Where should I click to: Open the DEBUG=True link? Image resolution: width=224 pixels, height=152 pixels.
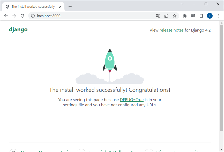pyautogui.click(x=132, y=100)
